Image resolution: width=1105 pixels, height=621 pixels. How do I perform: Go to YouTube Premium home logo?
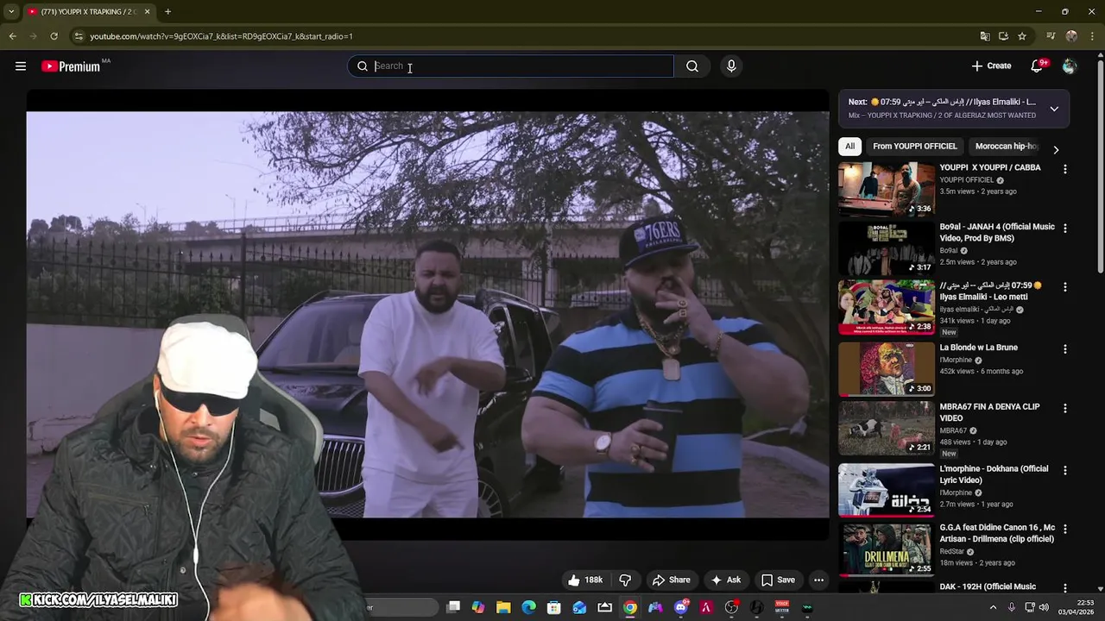tap(71, 66)
